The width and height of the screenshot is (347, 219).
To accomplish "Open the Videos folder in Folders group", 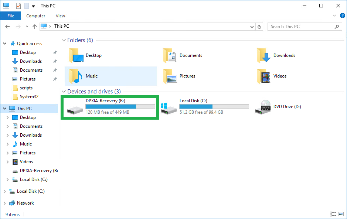I will point(263,76).
